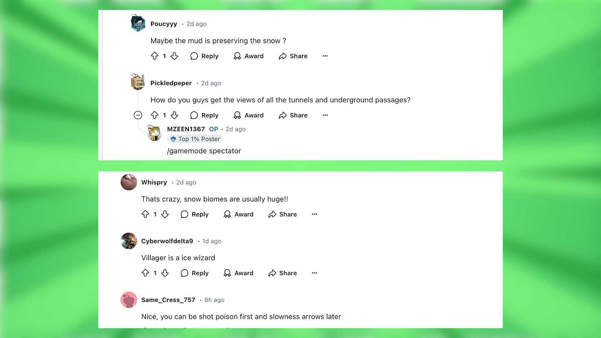This screenshot has width=601, height=338.
Task: Toggle collapse on Pickledpeper's comment thread
Action: (x=138, y=115)
